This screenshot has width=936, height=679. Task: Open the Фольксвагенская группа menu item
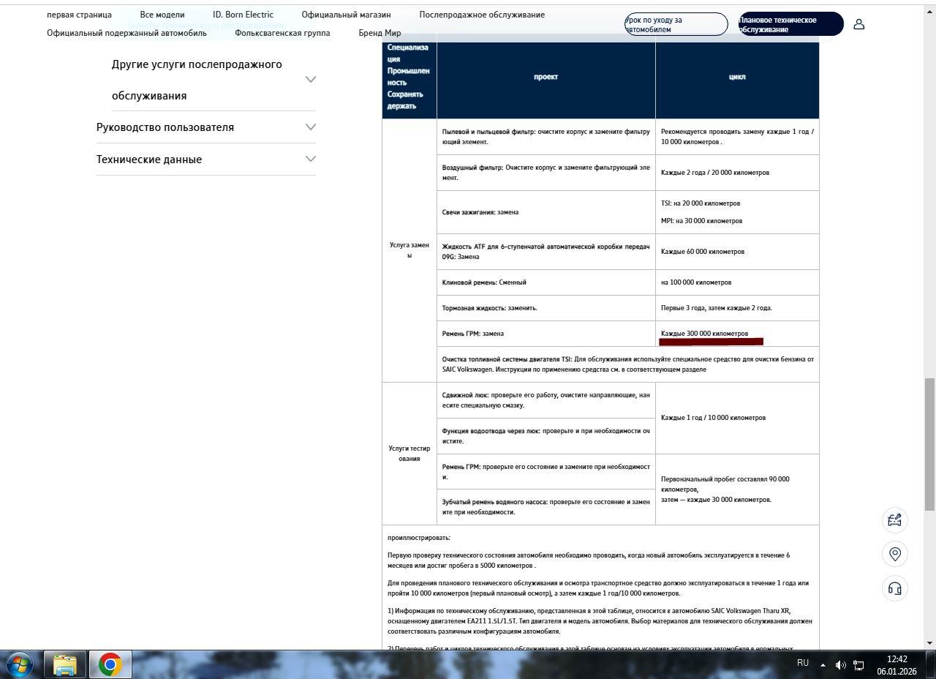point(282,33)
